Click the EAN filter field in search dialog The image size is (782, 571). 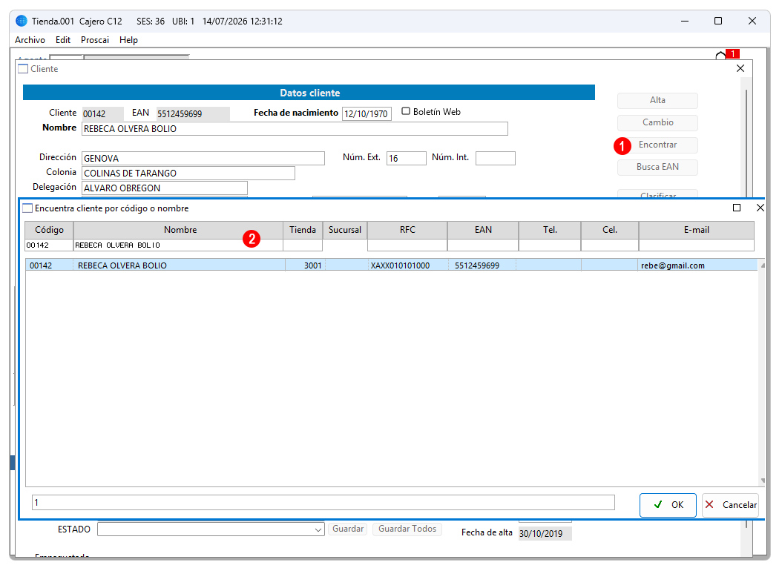click(483, 245)
